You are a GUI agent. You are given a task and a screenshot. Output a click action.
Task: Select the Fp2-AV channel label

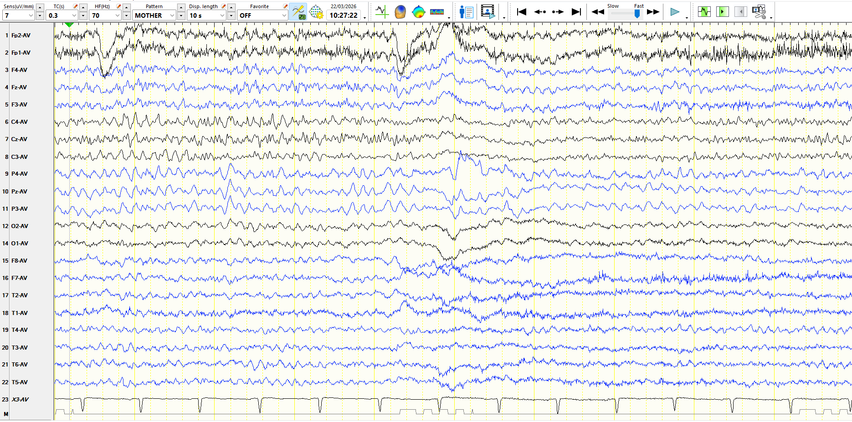pyautogui.click(x=21, y=35)
